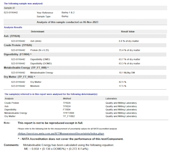Click the Digestibility (DMD) result 63.7 %
This screenshot has width=170, height=154.
pos(129,59)
